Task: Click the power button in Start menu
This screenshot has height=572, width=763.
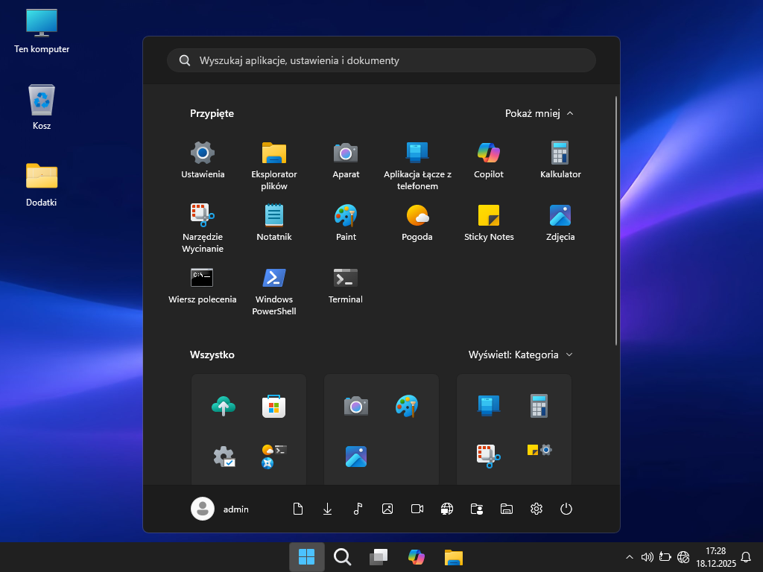Action: coord(566,509)
